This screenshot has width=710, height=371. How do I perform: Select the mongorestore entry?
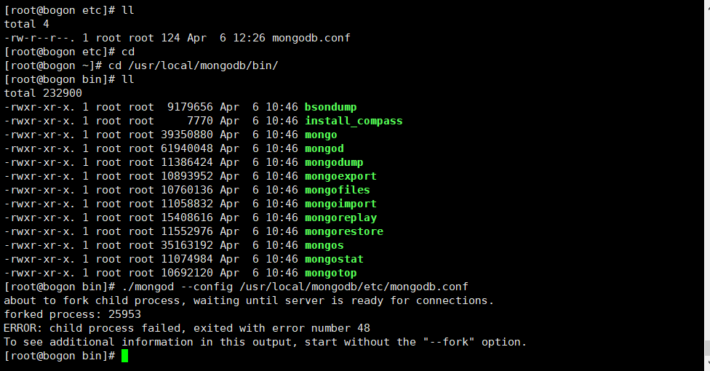(343, 231)
